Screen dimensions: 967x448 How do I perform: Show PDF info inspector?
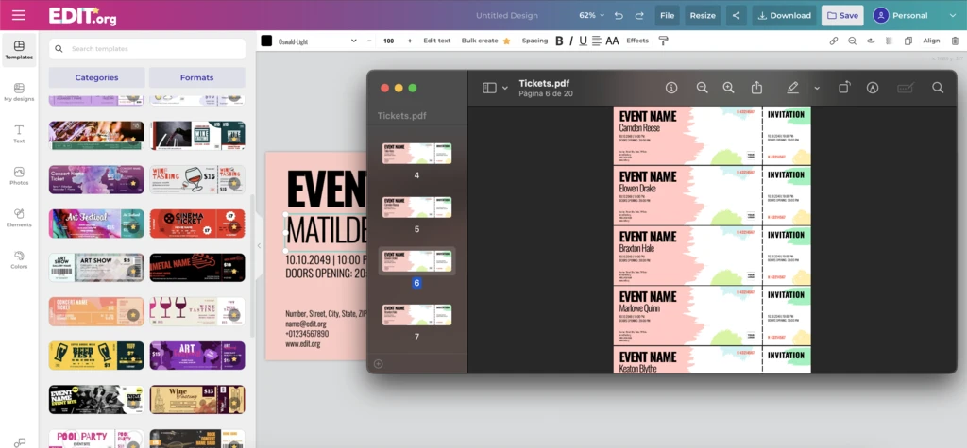tap(671, 88)
